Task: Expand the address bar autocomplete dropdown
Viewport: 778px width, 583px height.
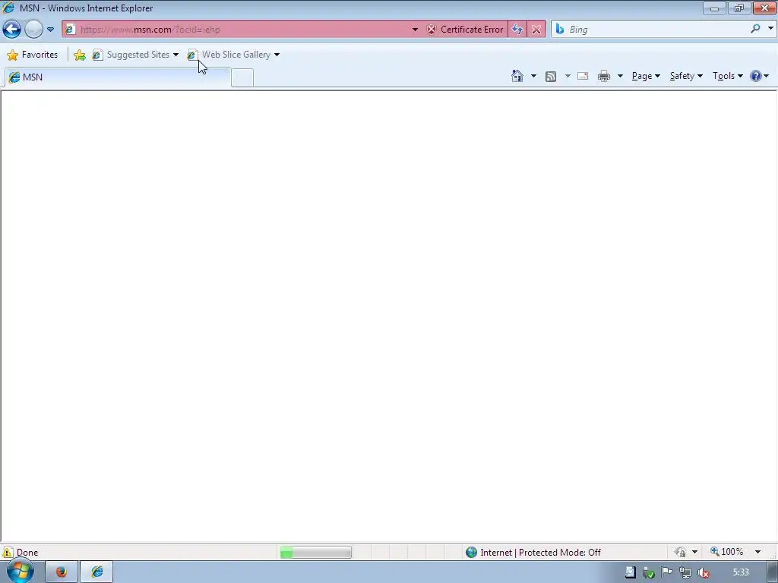Action: pos(415,30)
